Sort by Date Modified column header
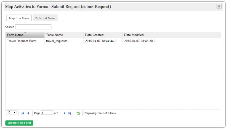 [x=142, y=35]
